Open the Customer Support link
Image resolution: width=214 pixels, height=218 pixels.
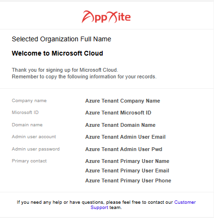coord(185,202)
